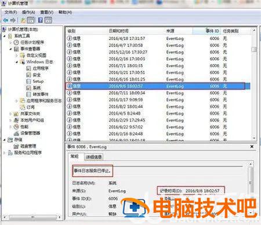The image size is (261, 225).
Task: Expand the 应用程序和服务日志 tree arrow
Action: click(17, 101)
